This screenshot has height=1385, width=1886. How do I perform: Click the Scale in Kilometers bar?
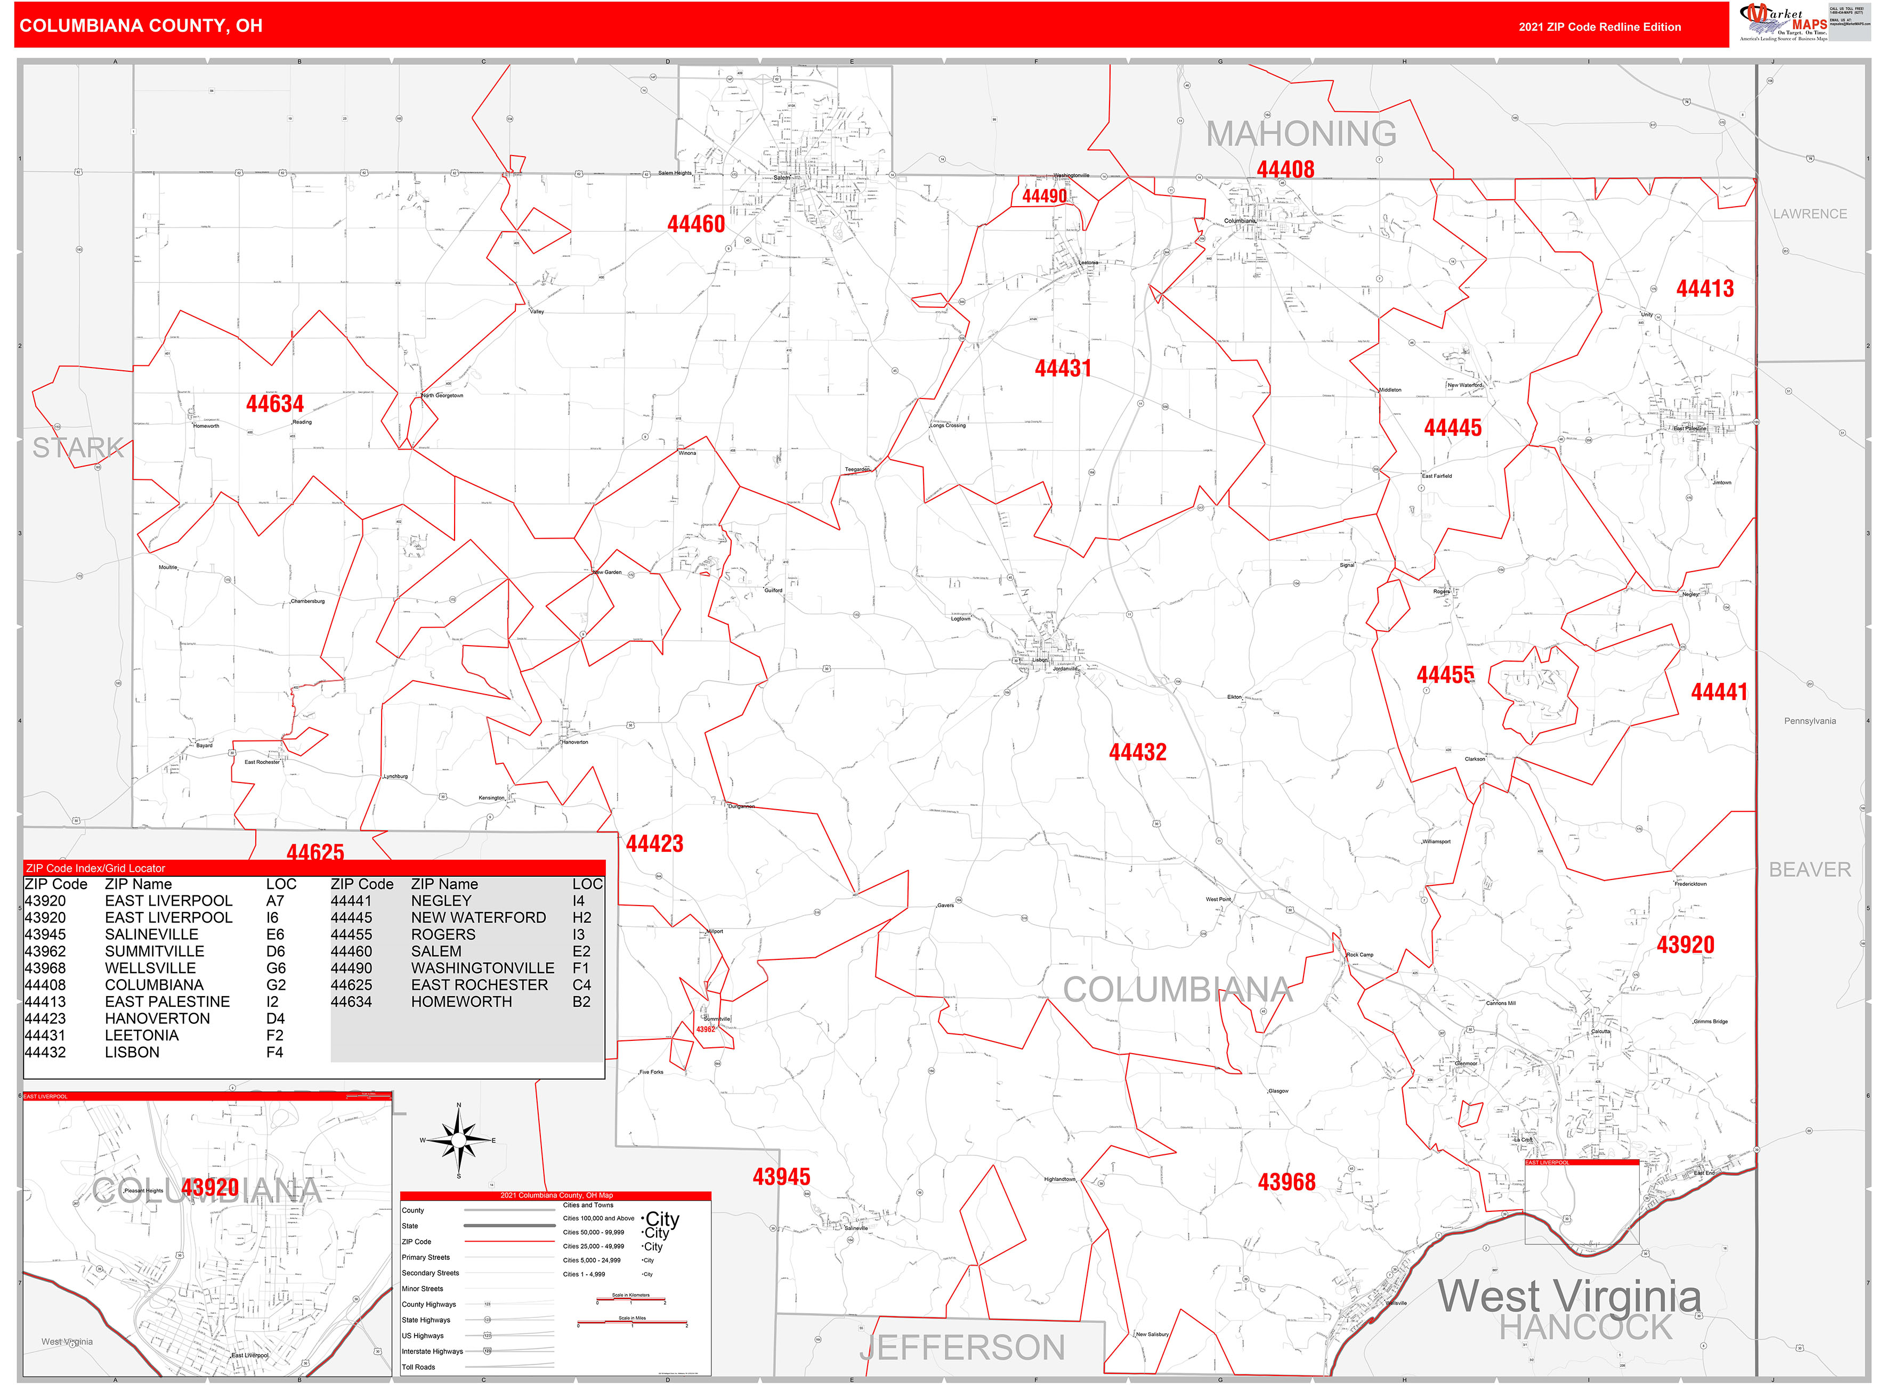pyautogui.click(x=630, y=1299)
